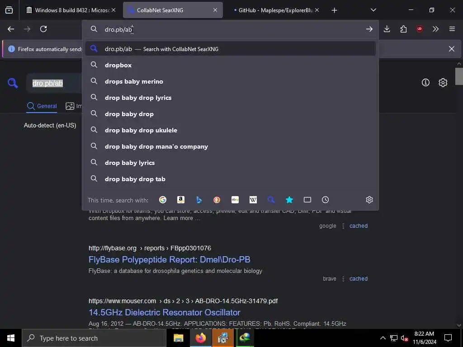The height and width of the screenshot is (347, 463).
Task: Open the Windows Start menu
Action: point(11,338)
